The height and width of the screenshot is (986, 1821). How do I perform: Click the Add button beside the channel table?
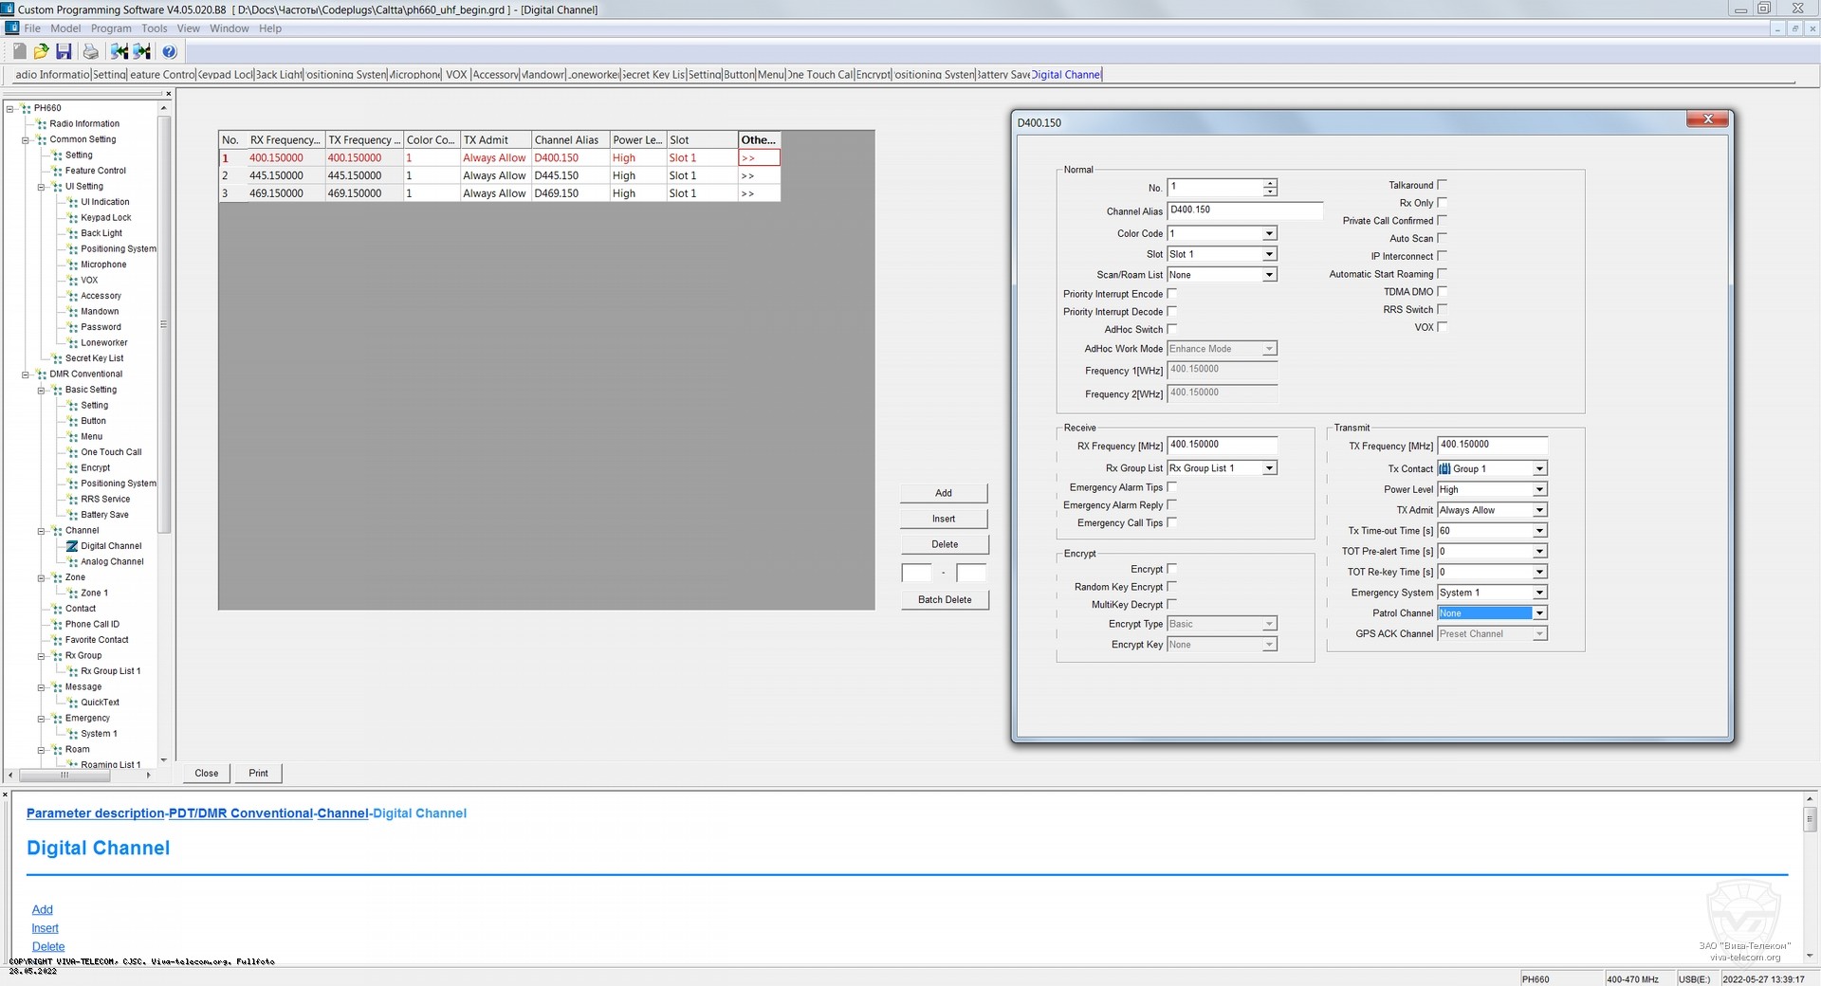pyautogui.click(x=944, y=493)
